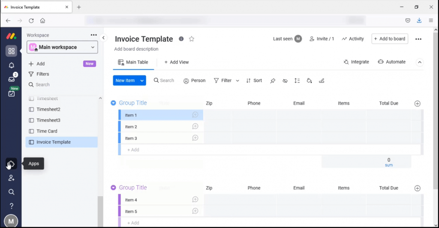Screen dimensions: 439x228
Task: Open conversation bubble for Item 3
Action: tap(195, 138)
